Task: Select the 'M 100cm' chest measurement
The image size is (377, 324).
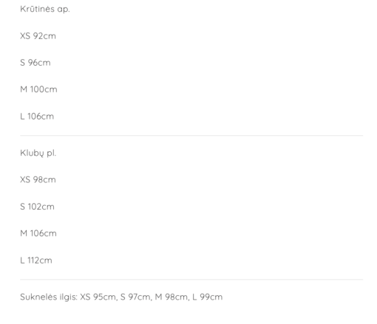Action: [x=38, y=89]
